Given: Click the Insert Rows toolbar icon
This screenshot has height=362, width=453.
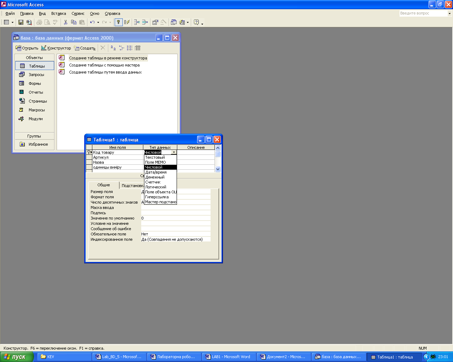Looking at the screenshot, I should 137,22.
